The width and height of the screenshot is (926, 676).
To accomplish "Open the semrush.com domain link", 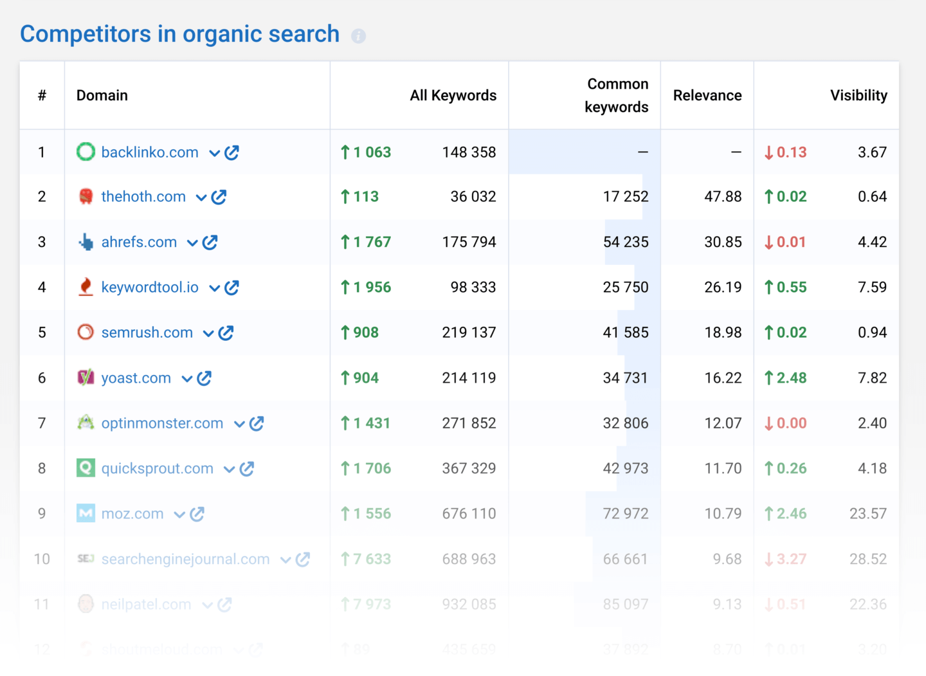I will (147, 333).
